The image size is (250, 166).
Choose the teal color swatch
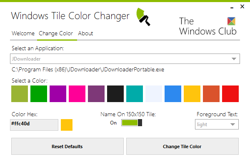click(135, 94)
